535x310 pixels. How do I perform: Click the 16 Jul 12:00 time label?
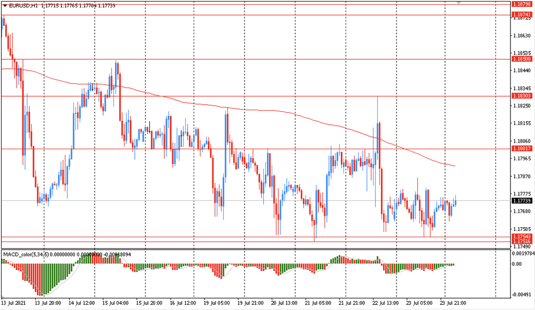click(183, 303)
